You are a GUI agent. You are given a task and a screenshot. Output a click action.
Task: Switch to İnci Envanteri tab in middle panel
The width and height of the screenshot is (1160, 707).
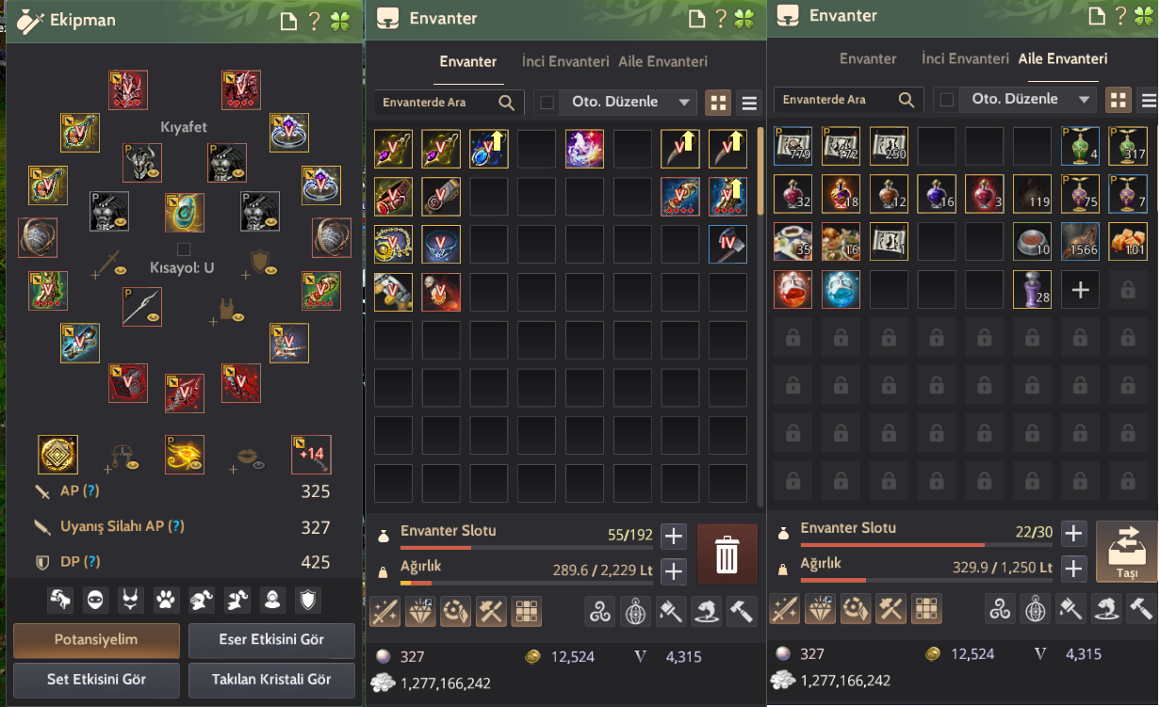point(565,61)
